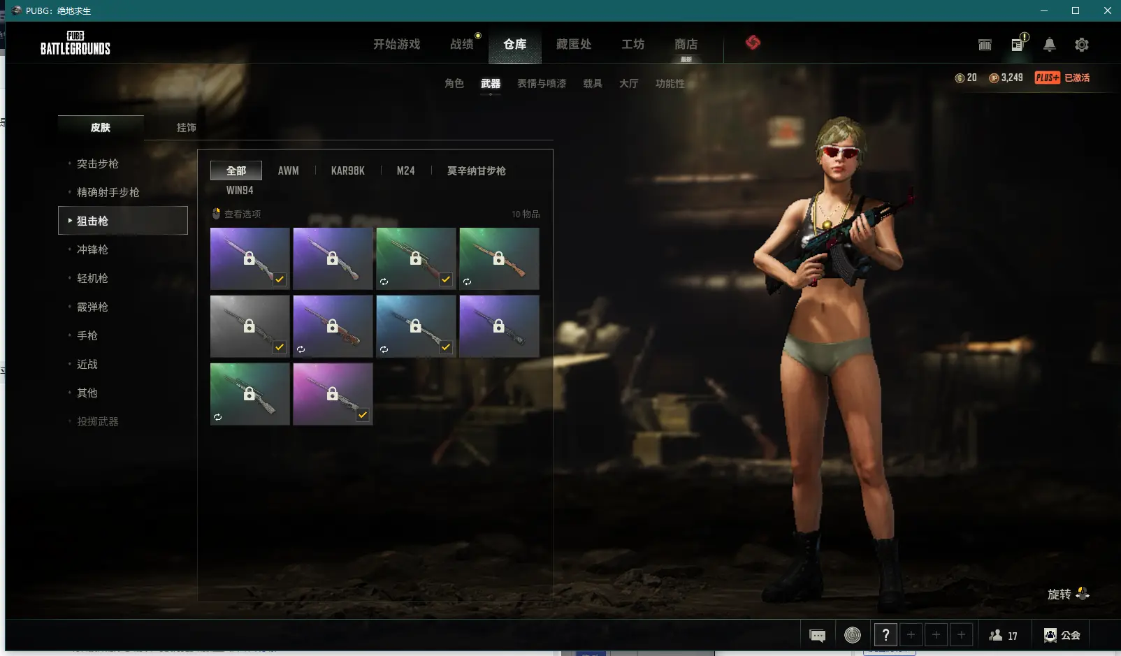Screen dimensions: 1121x656
Task: Open the 仓库 inventory tab
Action: click(x=515, y=44)
